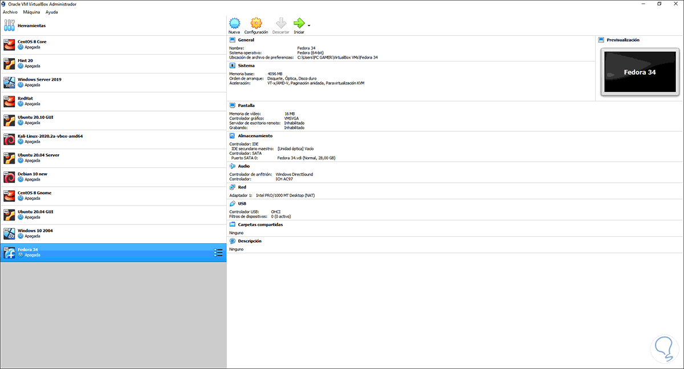The height and width of the screenshot is (369, 684).
Task: Click the Audio section speaker icon
Action: coord(232,166)
